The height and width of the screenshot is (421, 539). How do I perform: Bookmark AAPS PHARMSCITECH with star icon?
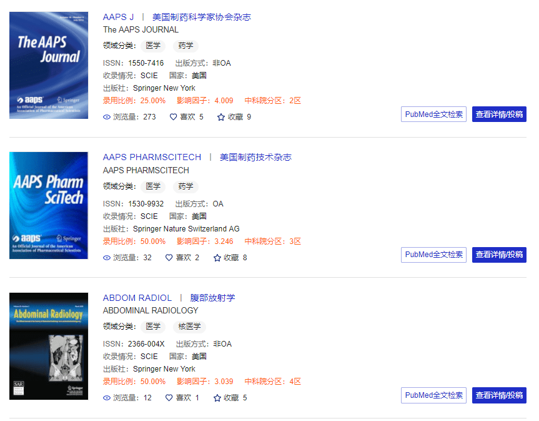(x=217, y=258)
